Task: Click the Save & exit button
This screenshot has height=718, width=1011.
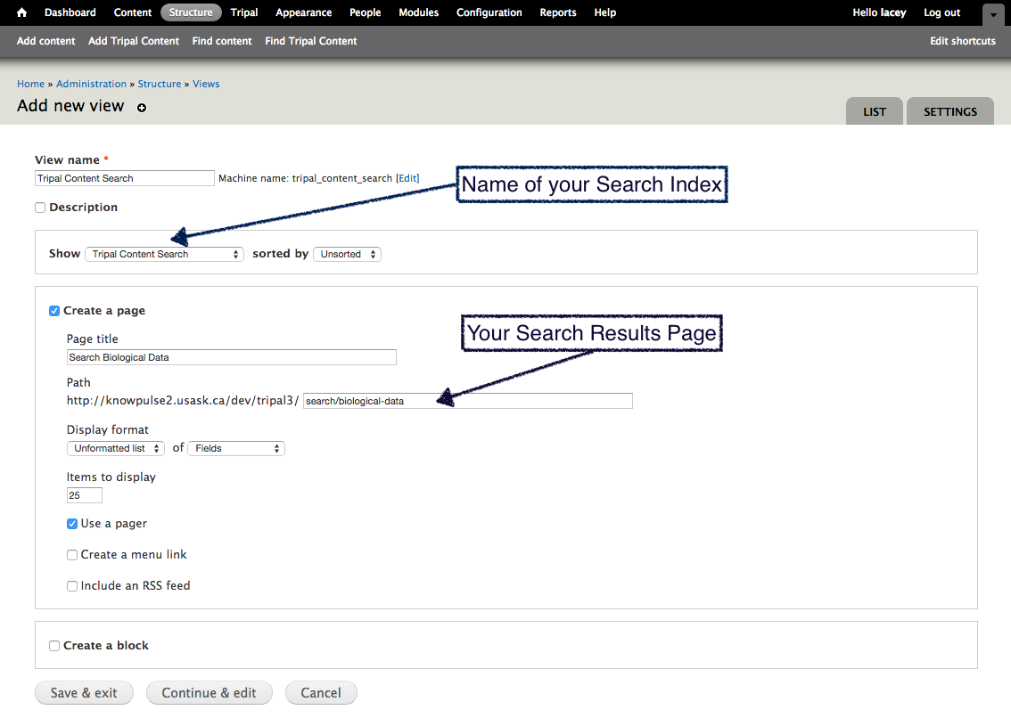Action: coord(84,693)
